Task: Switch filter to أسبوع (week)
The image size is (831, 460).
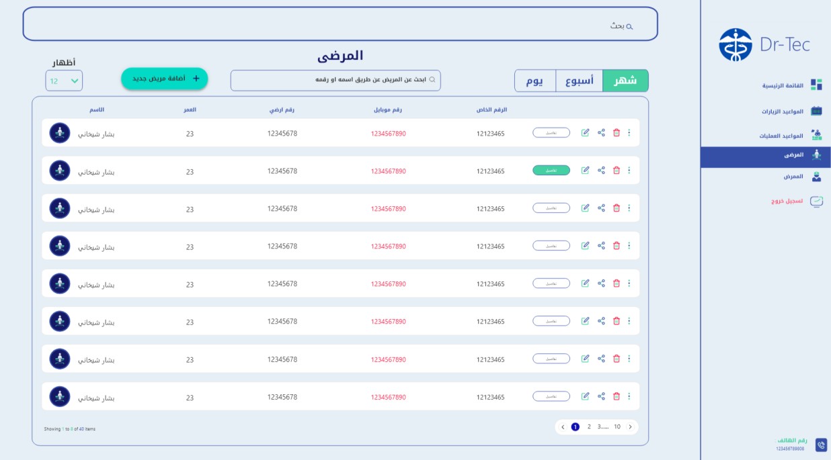Action: [579, 81]
